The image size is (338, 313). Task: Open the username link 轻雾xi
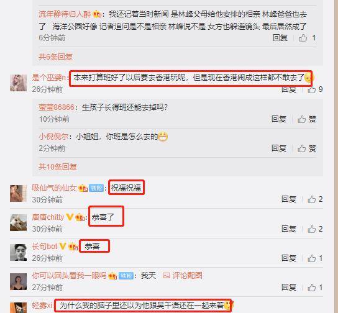click(42, 305)
